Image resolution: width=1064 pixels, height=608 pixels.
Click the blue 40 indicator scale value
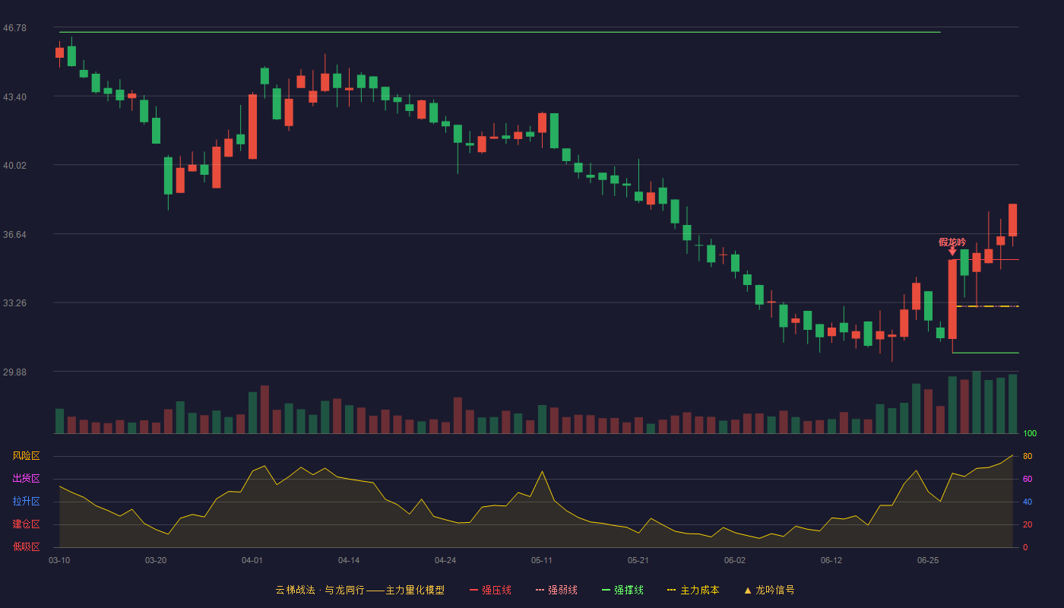pos(1028,502)
